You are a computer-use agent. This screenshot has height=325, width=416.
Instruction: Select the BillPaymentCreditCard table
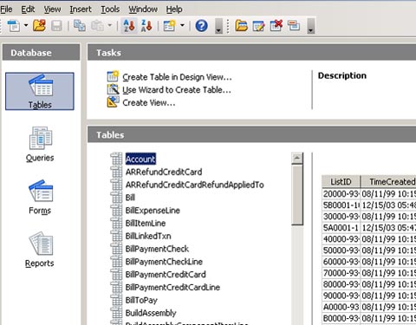(166, 275)
